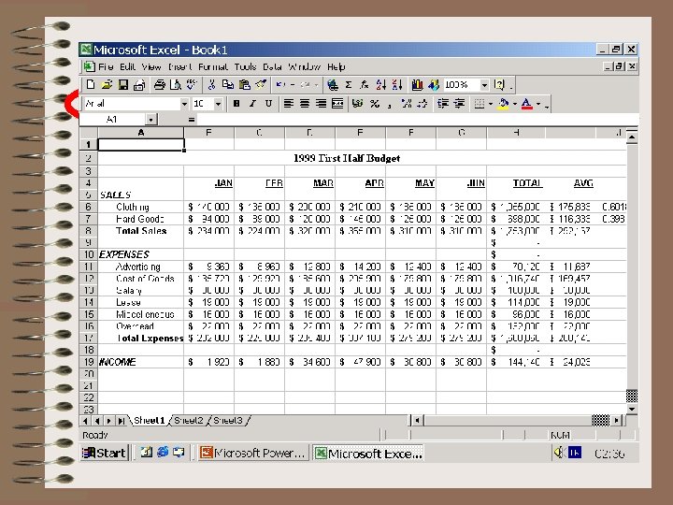
Task: Click the Undo arrow icon
Action: coord(280,84)
